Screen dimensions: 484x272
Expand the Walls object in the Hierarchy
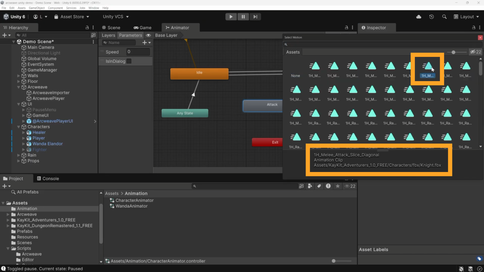(18, 76)
